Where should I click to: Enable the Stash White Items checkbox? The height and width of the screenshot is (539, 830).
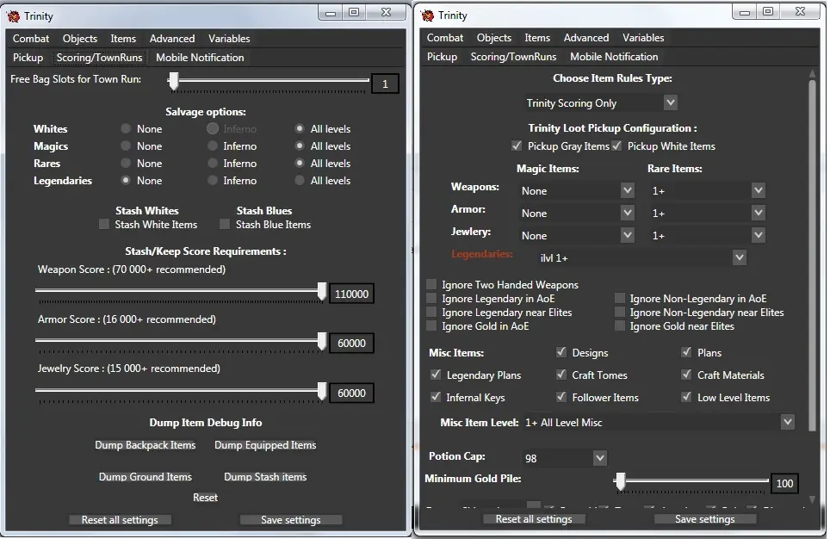coord(104,225)
